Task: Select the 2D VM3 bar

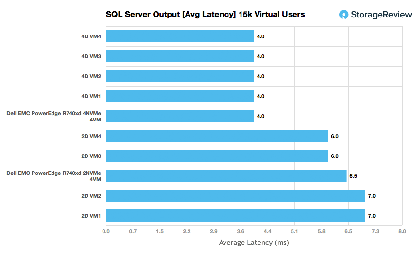Action: (x=217, y=156)
